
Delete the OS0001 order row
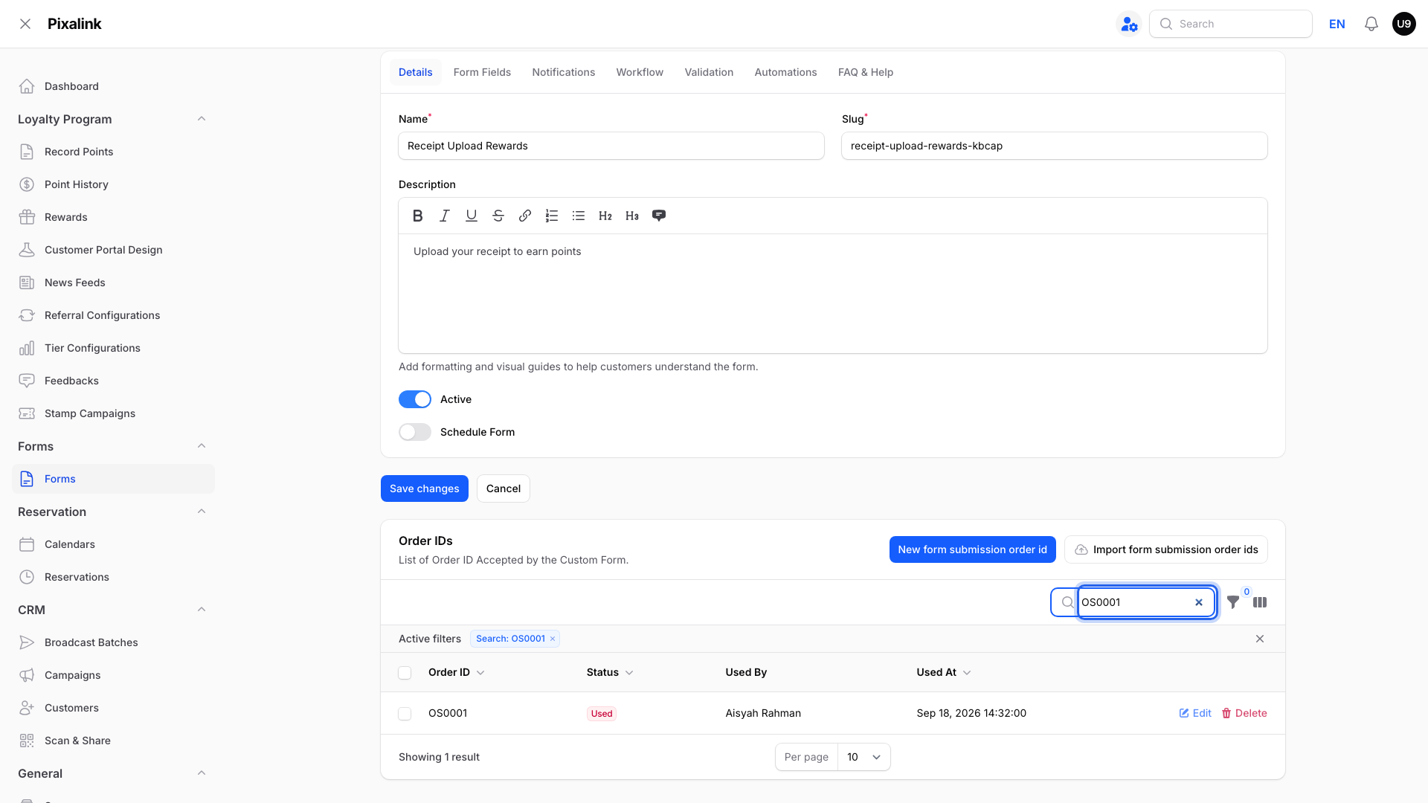(1244, 713)
